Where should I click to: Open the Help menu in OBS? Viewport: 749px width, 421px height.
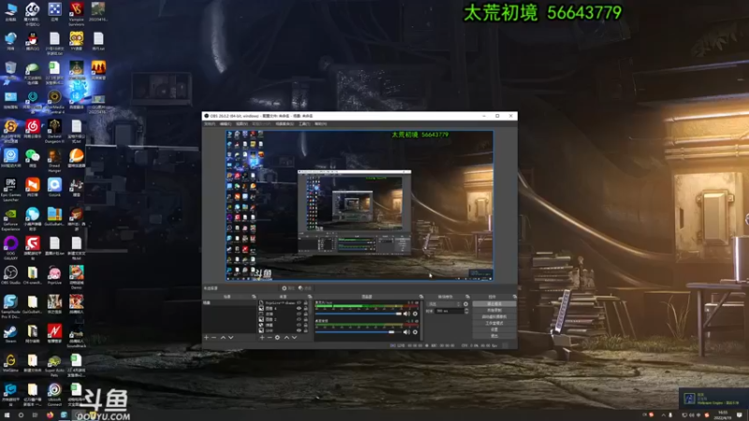pos(320,123)
